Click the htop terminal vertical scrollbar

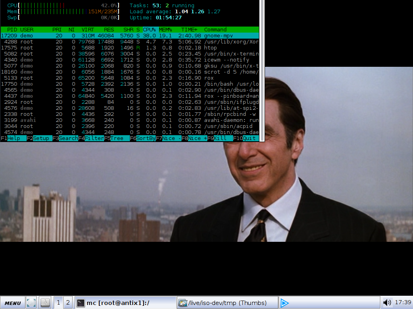pyautogui.click(x=262, y=70)
